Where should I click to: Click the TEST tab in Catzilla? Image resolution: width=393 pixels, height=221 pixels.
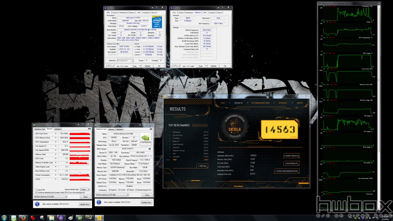point(223,103)
